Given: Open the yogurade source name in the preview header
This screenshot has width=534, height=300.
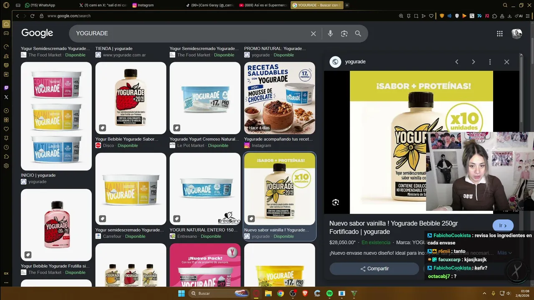Looking at the screenshot, I should point(355,62).
